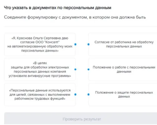Select connector dot next to «В целях защиты» card
The image size is (157, 125).
pyautogui.click(x=75, y=69)
